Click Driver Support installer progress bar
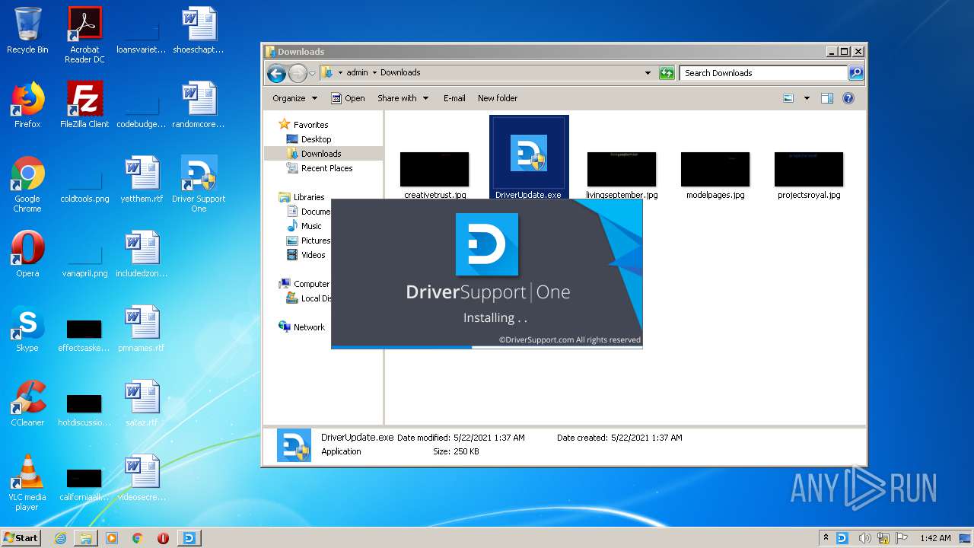 [487, 348]
